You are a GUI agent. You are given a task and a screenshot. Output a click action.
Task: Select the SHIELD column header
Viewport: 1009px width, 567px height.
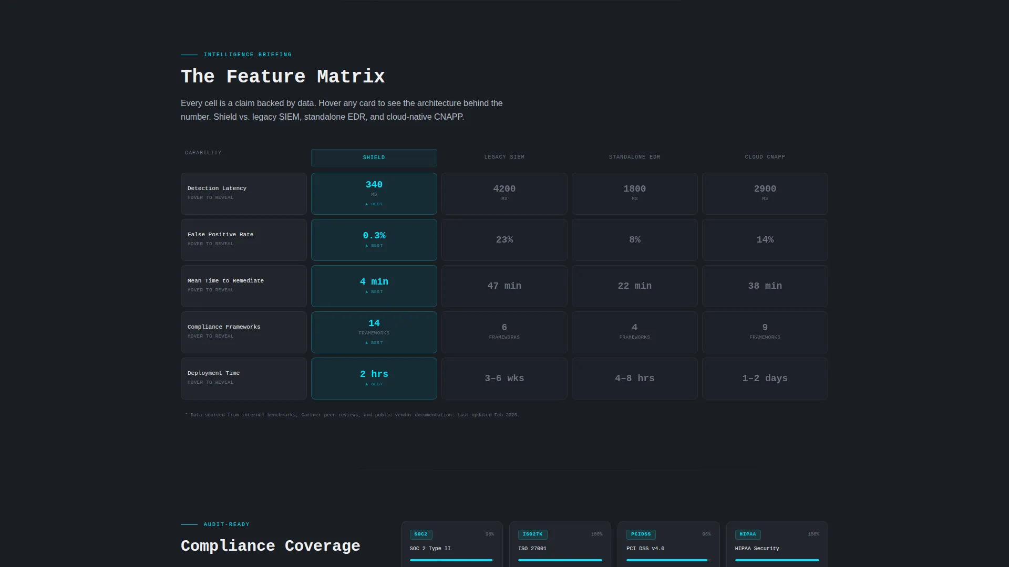coord(374,157)
